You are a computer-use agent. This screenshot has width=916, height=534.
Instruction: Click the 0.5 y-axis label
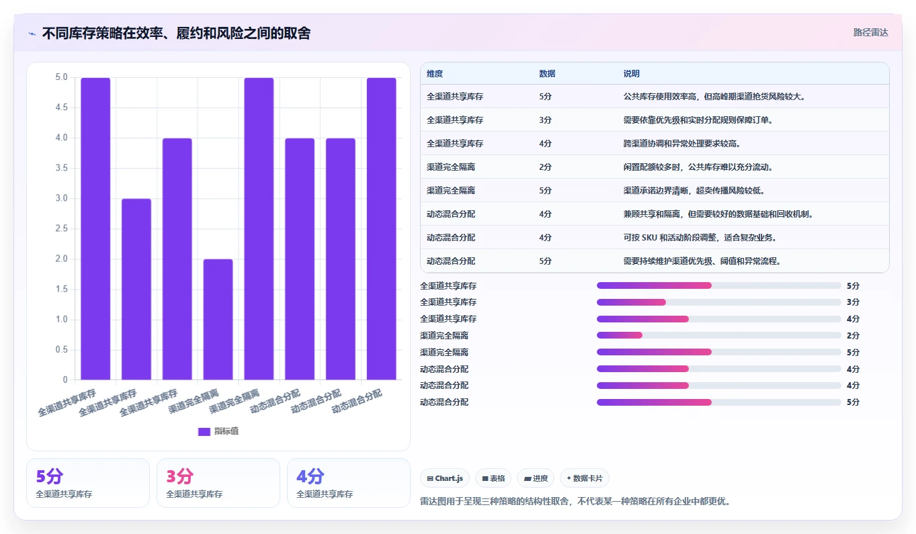pos(61,350)
